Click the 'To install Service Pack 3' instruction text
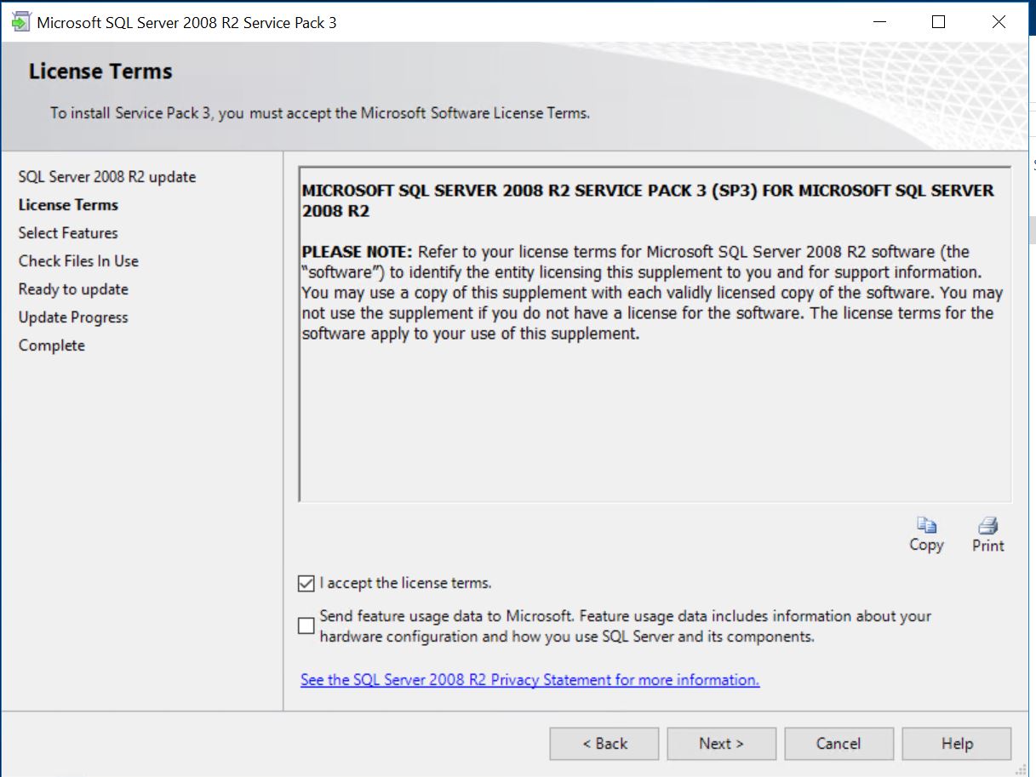The width and height of the screenshot is (1036, 777). tap(319, 112)
